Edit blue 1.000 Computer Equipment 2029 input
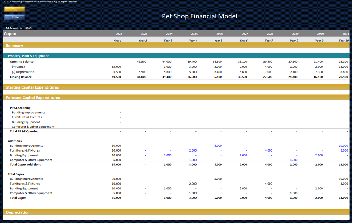 pyautogui.click(x=294, y=160)
